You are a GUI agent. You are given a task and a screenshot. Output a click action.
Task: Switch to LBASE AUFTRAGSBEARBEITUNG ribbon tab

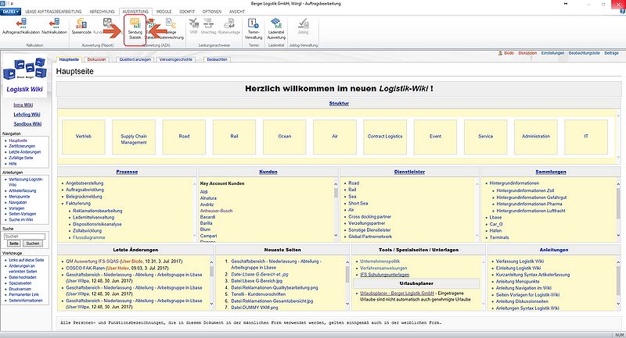click(x=53, y=12)
